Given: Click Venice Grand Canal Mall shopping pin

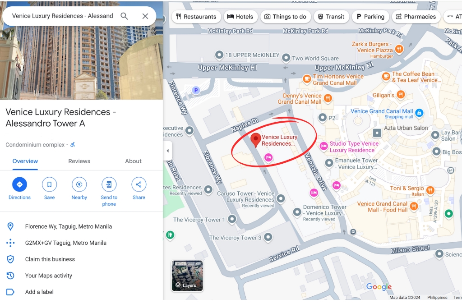Looking at the screenshot, I should 419,112.
